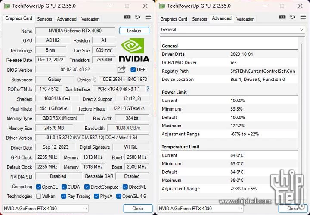Click the Driver Date value 2023-10-04
The width and height of the screenshot is (310, 215).
[242, 54]
